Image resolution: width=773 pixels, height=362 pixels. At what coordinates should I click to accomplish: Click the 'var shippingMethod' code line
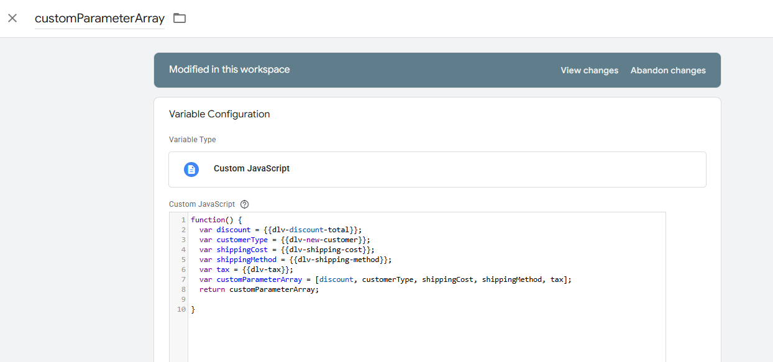pyautogui.click(x=296, y=260)
